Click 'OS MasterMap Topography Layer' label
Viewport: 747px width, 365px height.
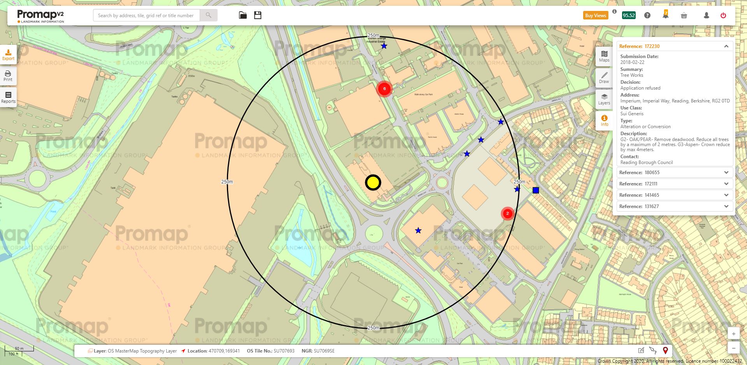pyautogui.click(x=142, y=351)
